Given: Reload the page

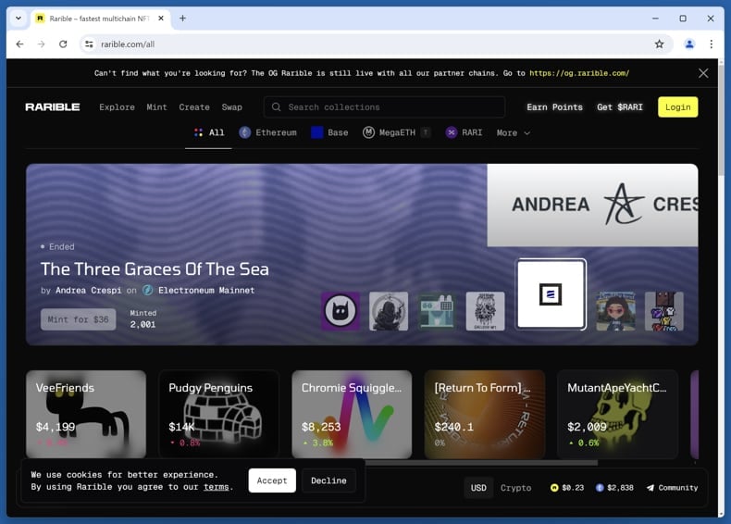Looking at the screenshot, I should pyautogui.click(x=63, y=44).
